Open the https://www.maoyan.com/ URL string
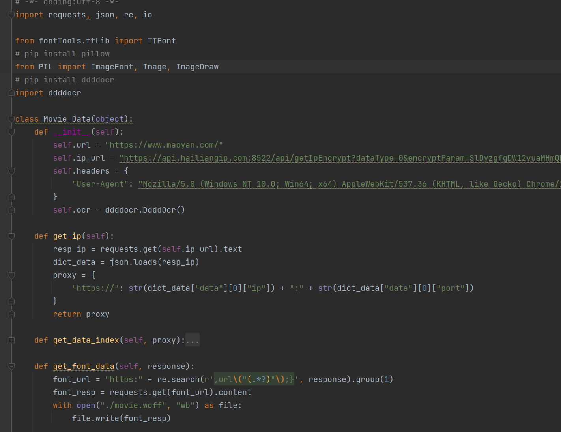 pos(164,145)
